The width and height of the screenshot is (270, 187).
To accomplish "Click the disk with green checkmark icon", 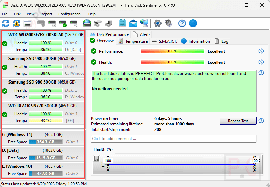I will point(63,23).
